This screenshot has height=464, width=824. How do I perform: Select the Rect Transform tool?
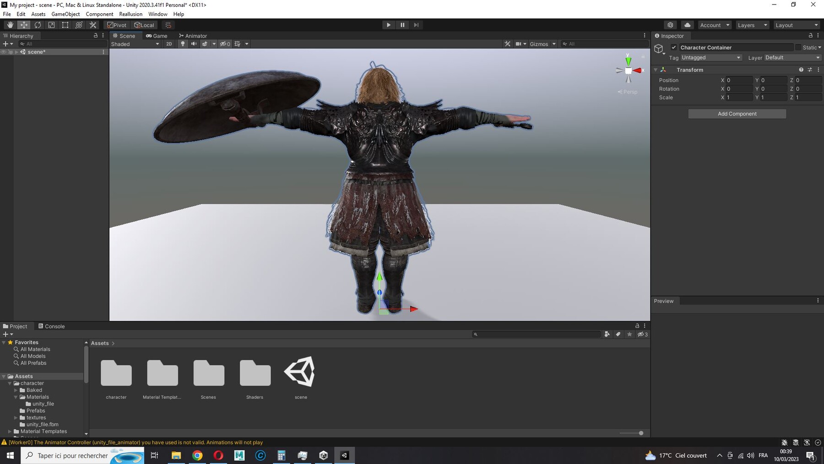65,25
